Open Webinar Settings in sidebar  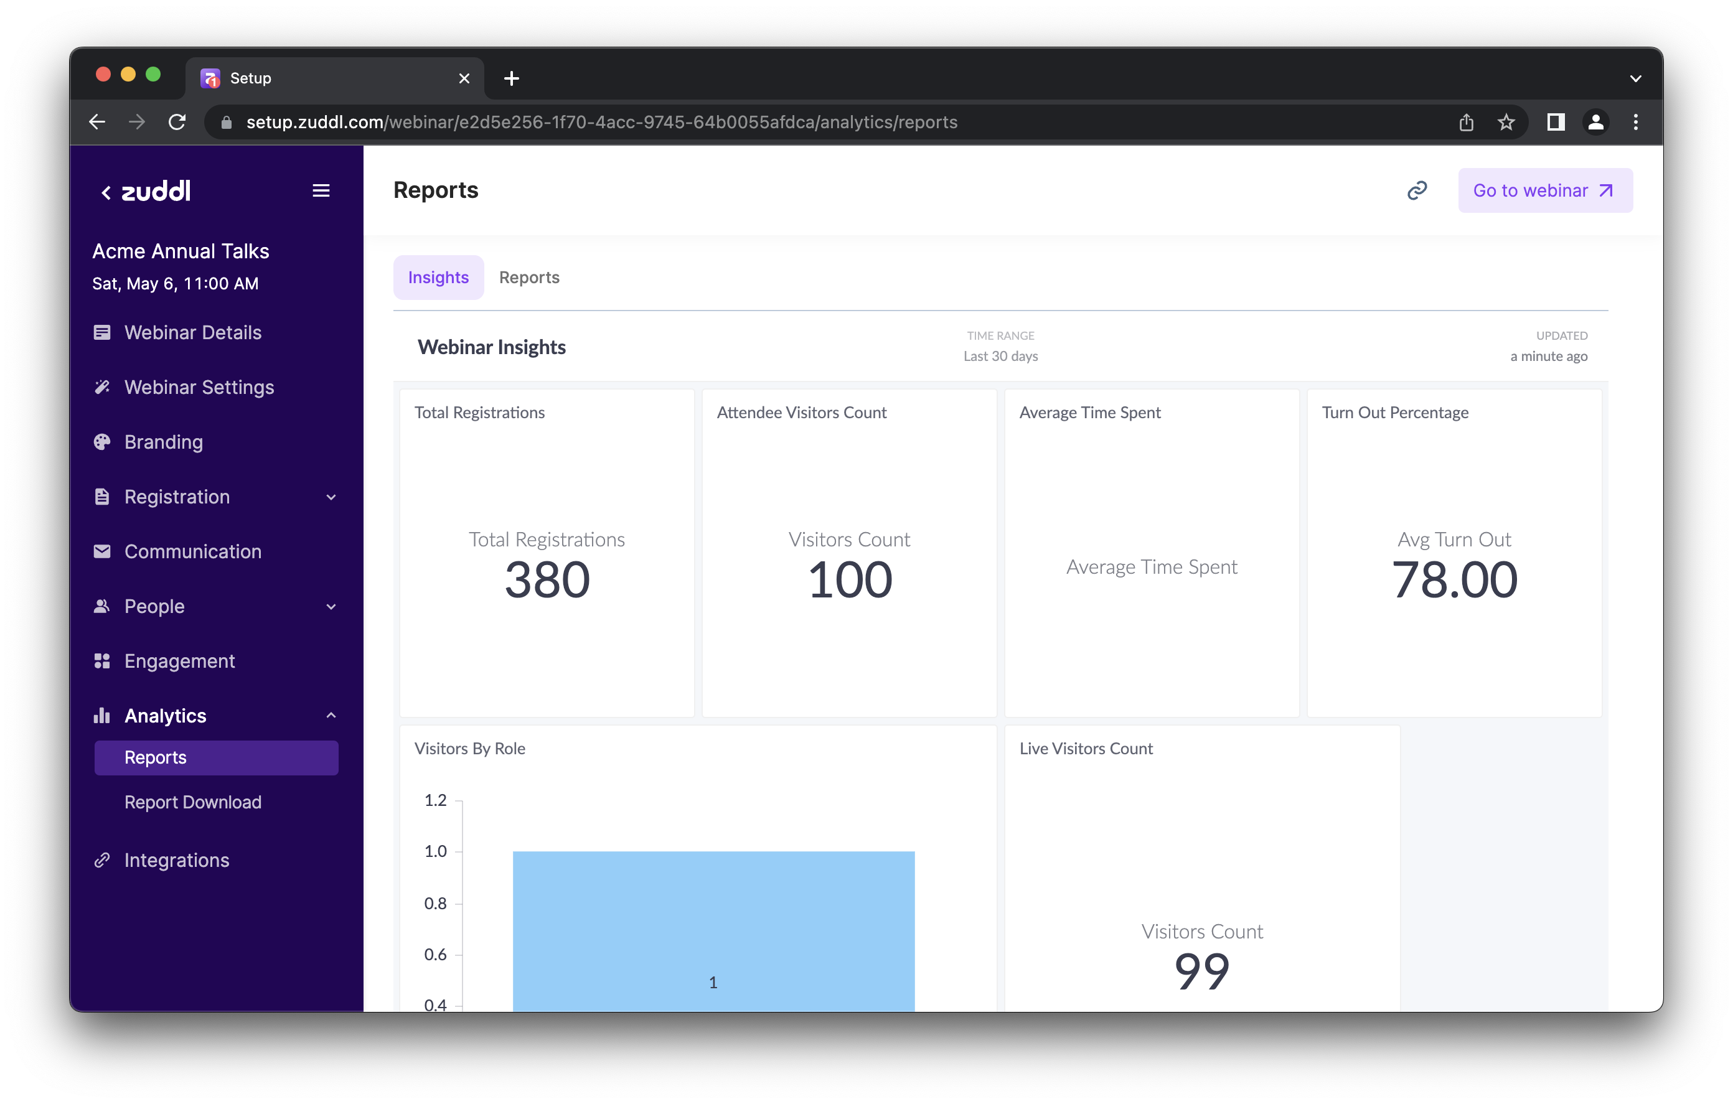pyautogui.click(x=199, y=387)
